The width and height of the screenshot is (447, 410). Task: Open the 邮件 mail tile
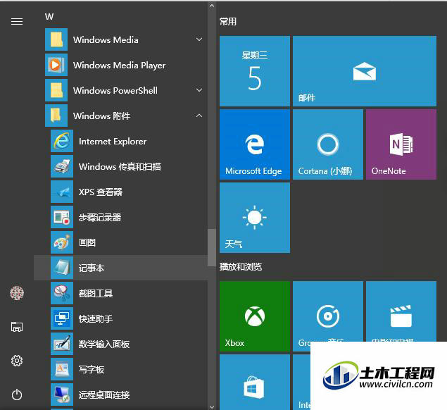click(365, 71)
